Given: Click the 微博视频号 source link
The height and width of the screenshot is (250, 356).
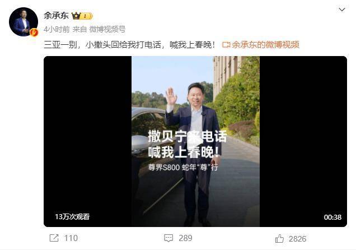Looking at the screenshot, I should point(107,29).
